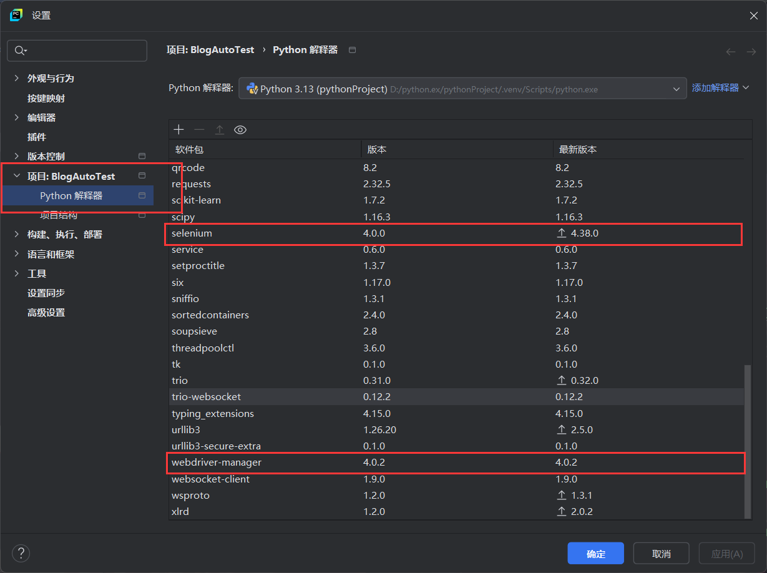Click the install package plus icon
The height and width of the screenshot is (573, 767).
point(179,130)
